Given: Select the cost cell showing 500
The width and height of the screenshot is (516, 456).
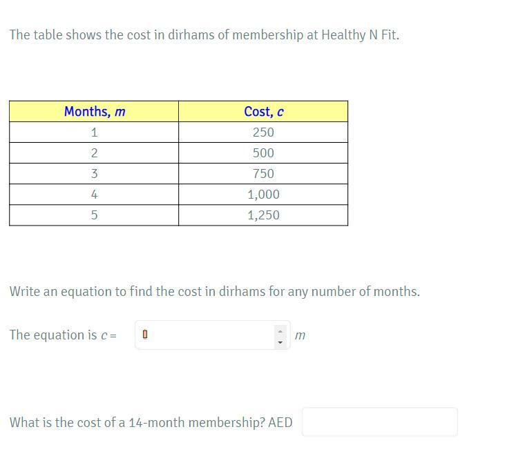Looking at the screenshot, I should coord(263,153).
